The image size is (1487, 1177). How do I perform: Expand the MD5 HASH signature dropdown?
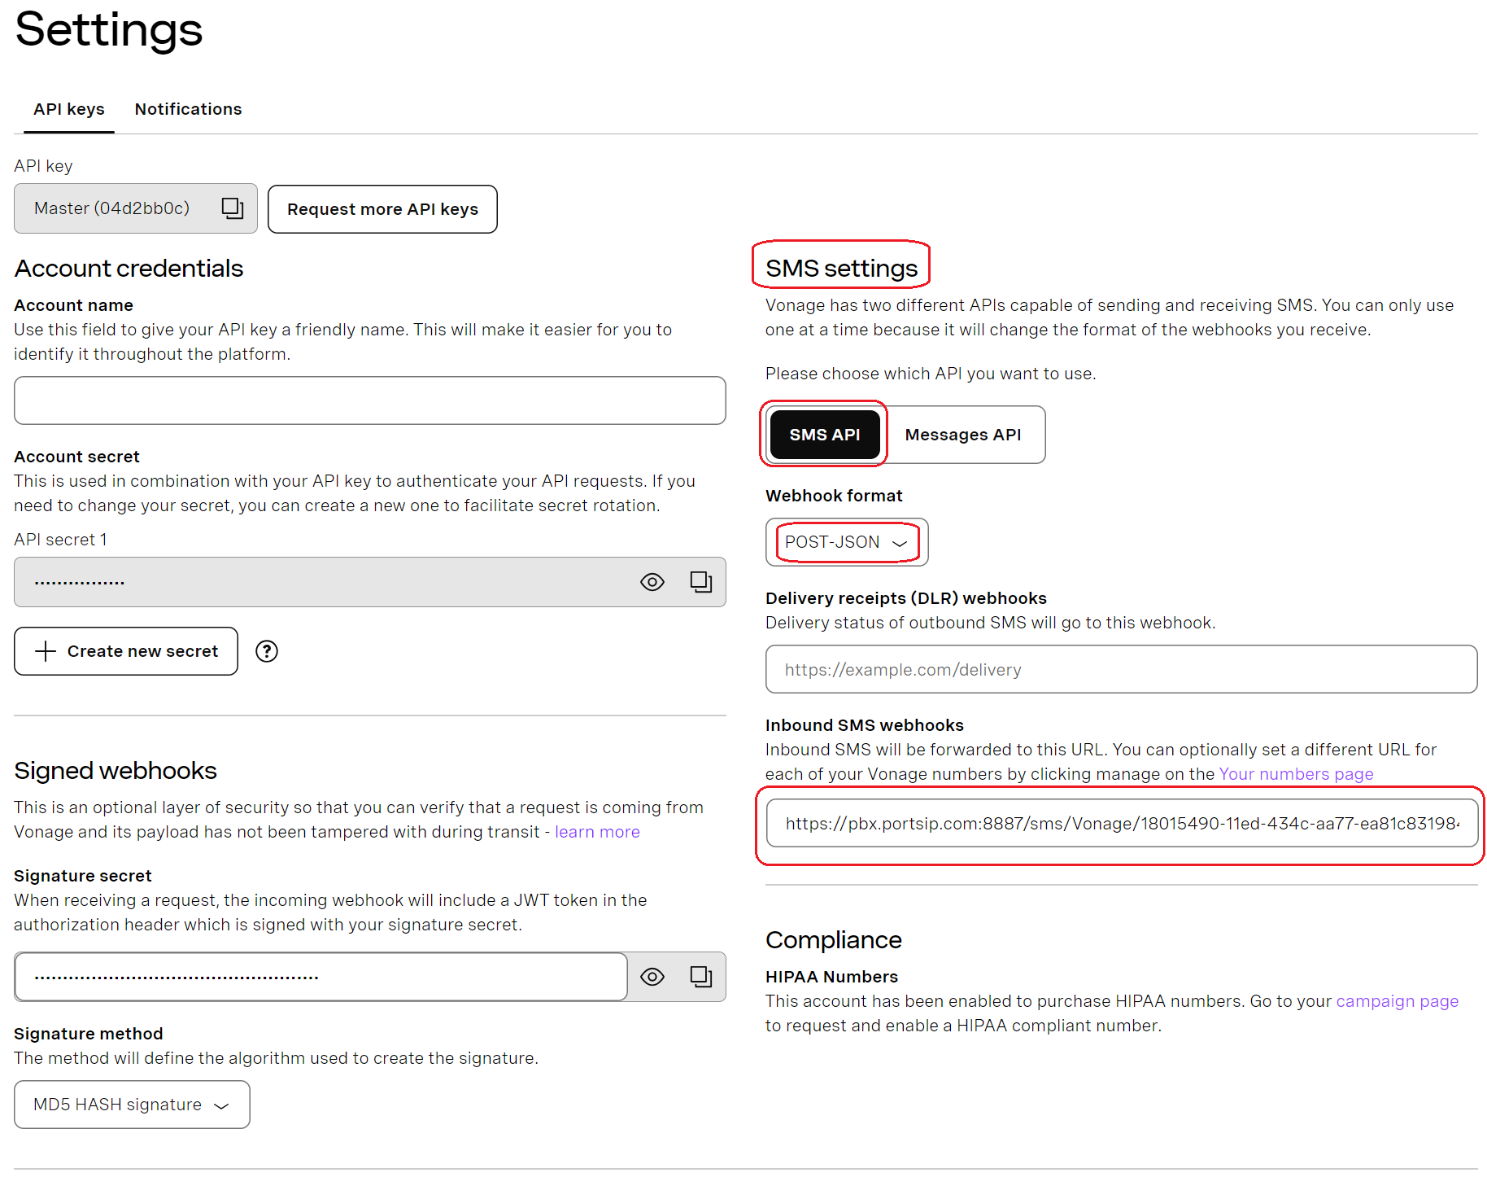132,1105
